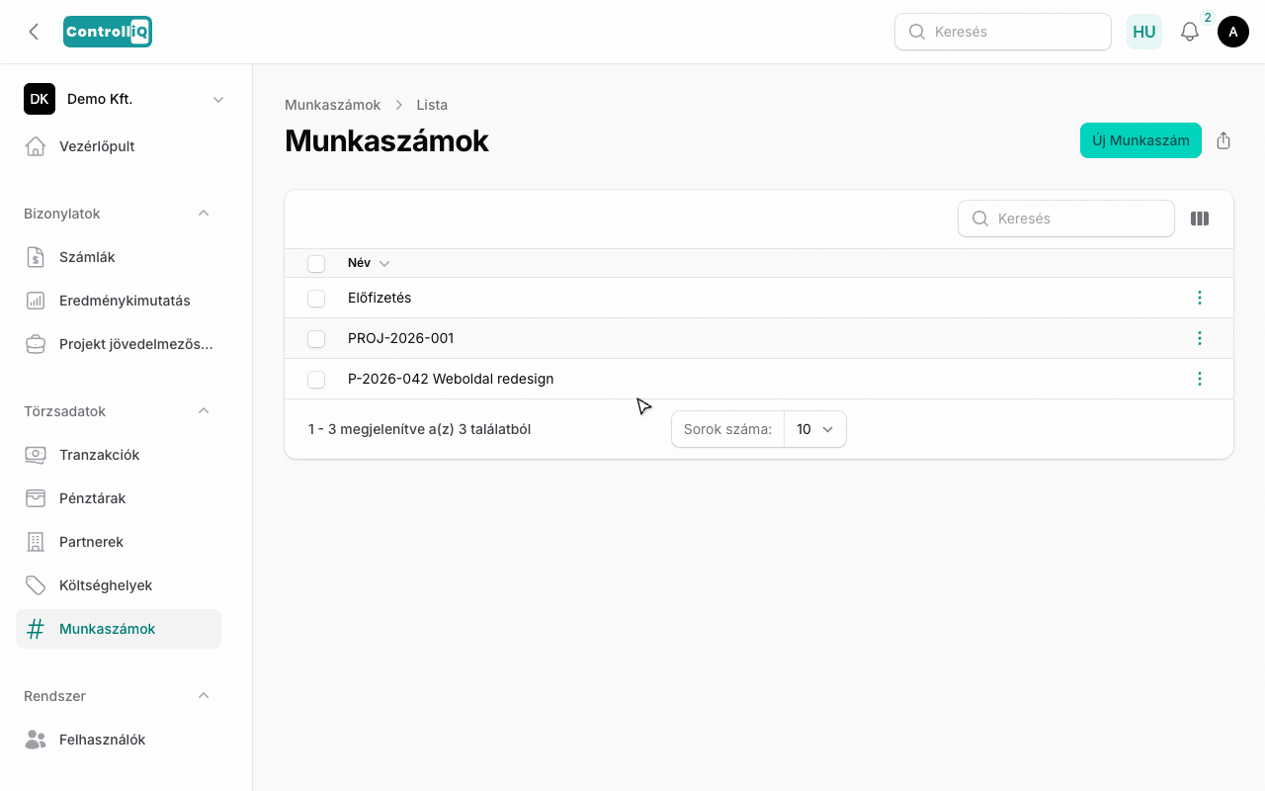The width and height of the screenshot is (1265, 791).
Task: Click the Partnerek building icon
Action: [x=36, y=542]
